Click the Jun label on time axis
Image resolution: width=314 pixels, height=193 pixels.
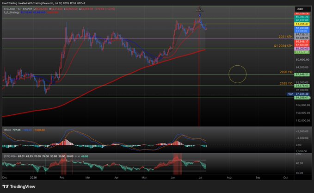point(173,178)
